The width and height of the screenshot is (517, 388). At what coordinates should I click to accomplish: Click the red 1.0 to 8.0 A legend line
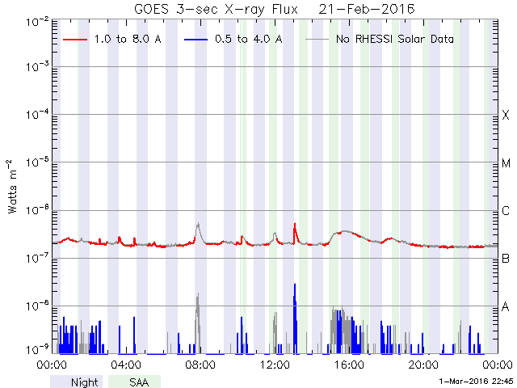point(75,38)
